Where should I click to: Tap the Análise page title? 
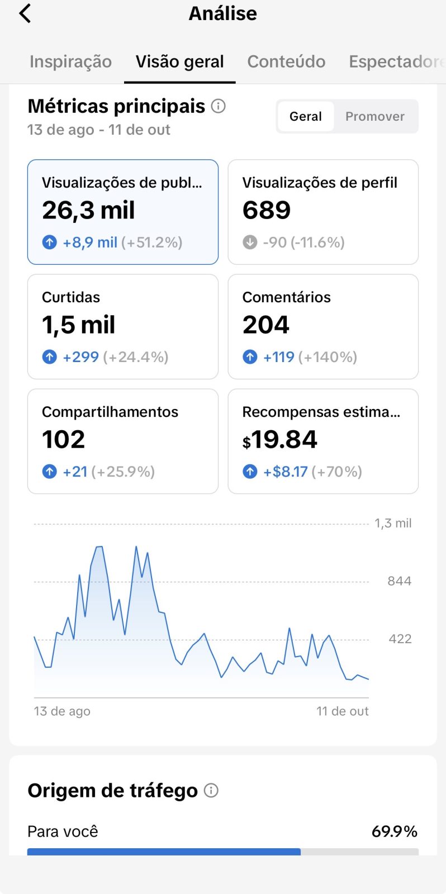tap(223, 13)
